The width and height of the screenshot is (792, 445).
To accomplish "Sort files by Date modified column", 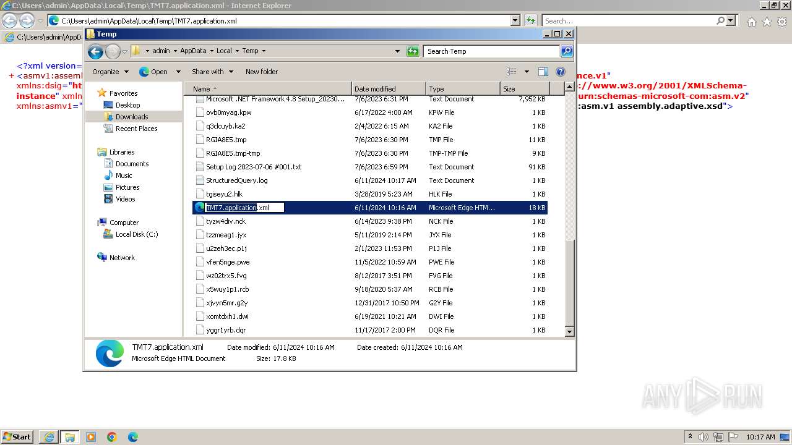I will [389, 89].
